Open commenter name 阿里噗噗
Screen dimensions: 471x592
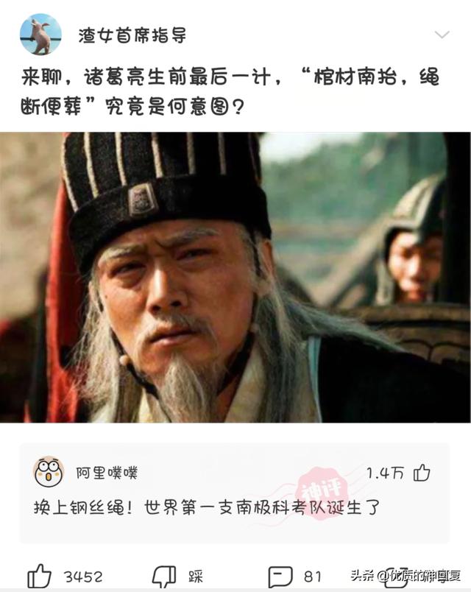pos(107,473)
